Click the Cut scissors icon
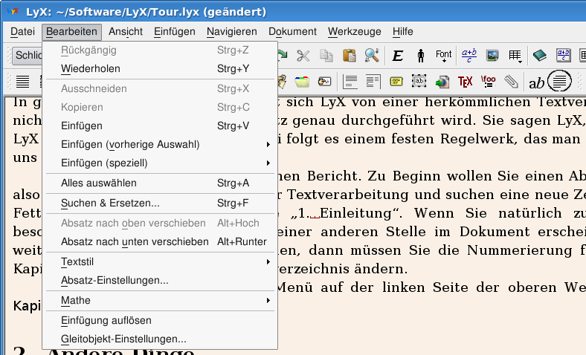The height and width of the screenshot is (355, 586). (303, 56)
